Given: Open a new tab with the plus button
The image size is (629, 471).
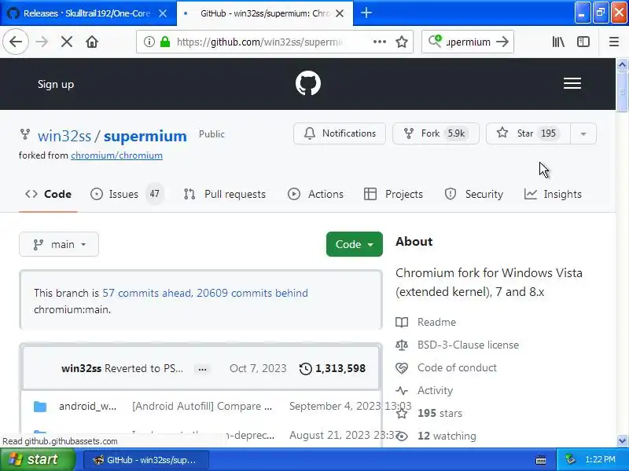Looking at the screenshot, I should 366,13.
